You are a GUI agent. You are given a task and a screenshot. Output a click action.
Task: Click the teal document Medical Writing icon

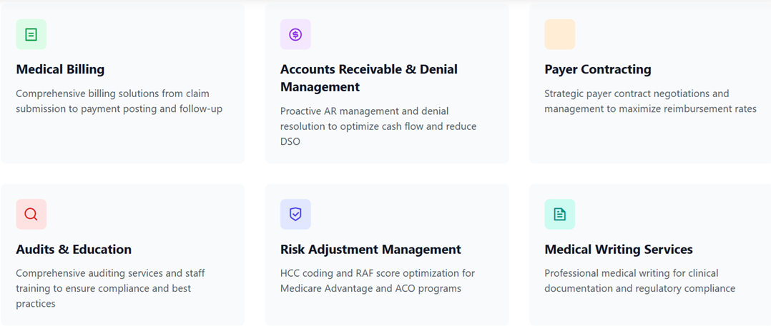[559, 214]
